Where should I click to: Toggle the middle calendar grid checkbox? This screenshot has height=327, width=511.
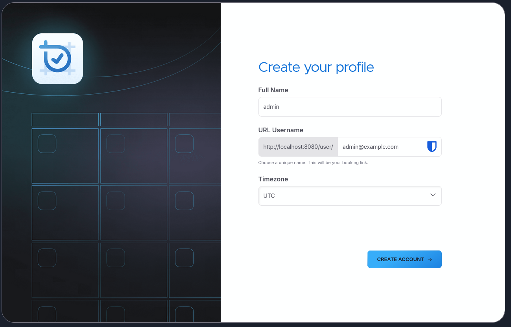(115, 201)
